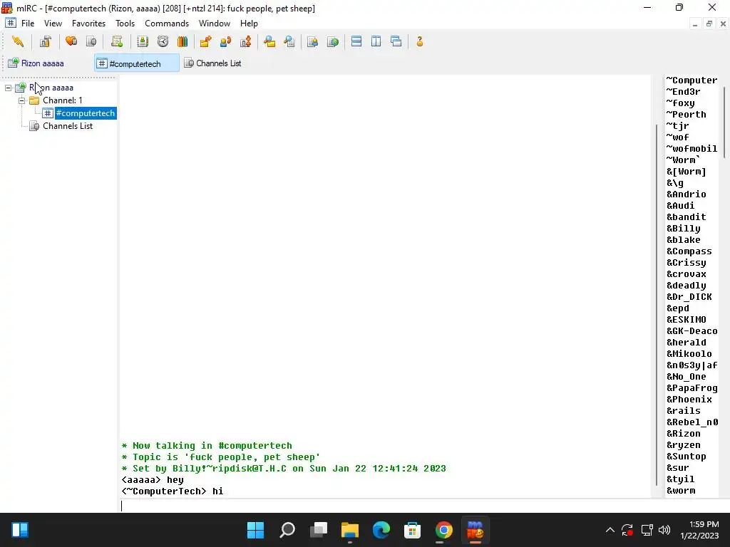Select nick ~Peorth in the nicklist
Image resolution: width=730 pixels, height=547 pixels.
pos(686,115)
